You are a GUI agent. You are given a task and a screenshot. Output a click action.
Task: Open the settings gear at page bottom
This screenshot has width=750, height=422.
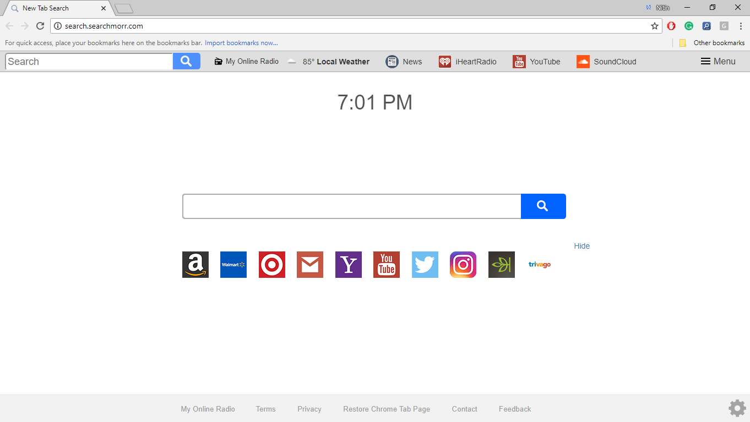point(737,408)
